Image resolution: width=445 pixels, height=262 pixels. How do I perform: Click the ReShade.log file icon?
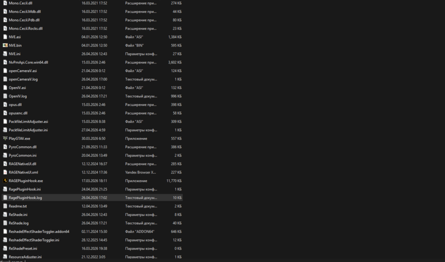5,223
